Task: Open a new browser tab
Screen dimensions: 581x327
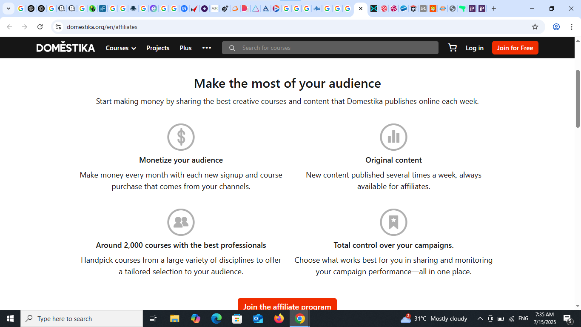Action: tap(494, 9)
